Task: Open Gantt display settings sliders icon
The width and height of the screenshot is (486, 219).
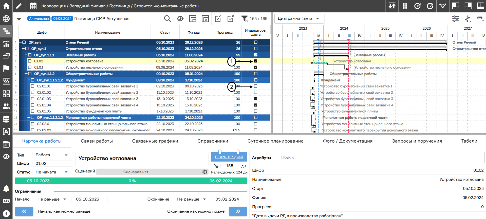Action: 456,19
